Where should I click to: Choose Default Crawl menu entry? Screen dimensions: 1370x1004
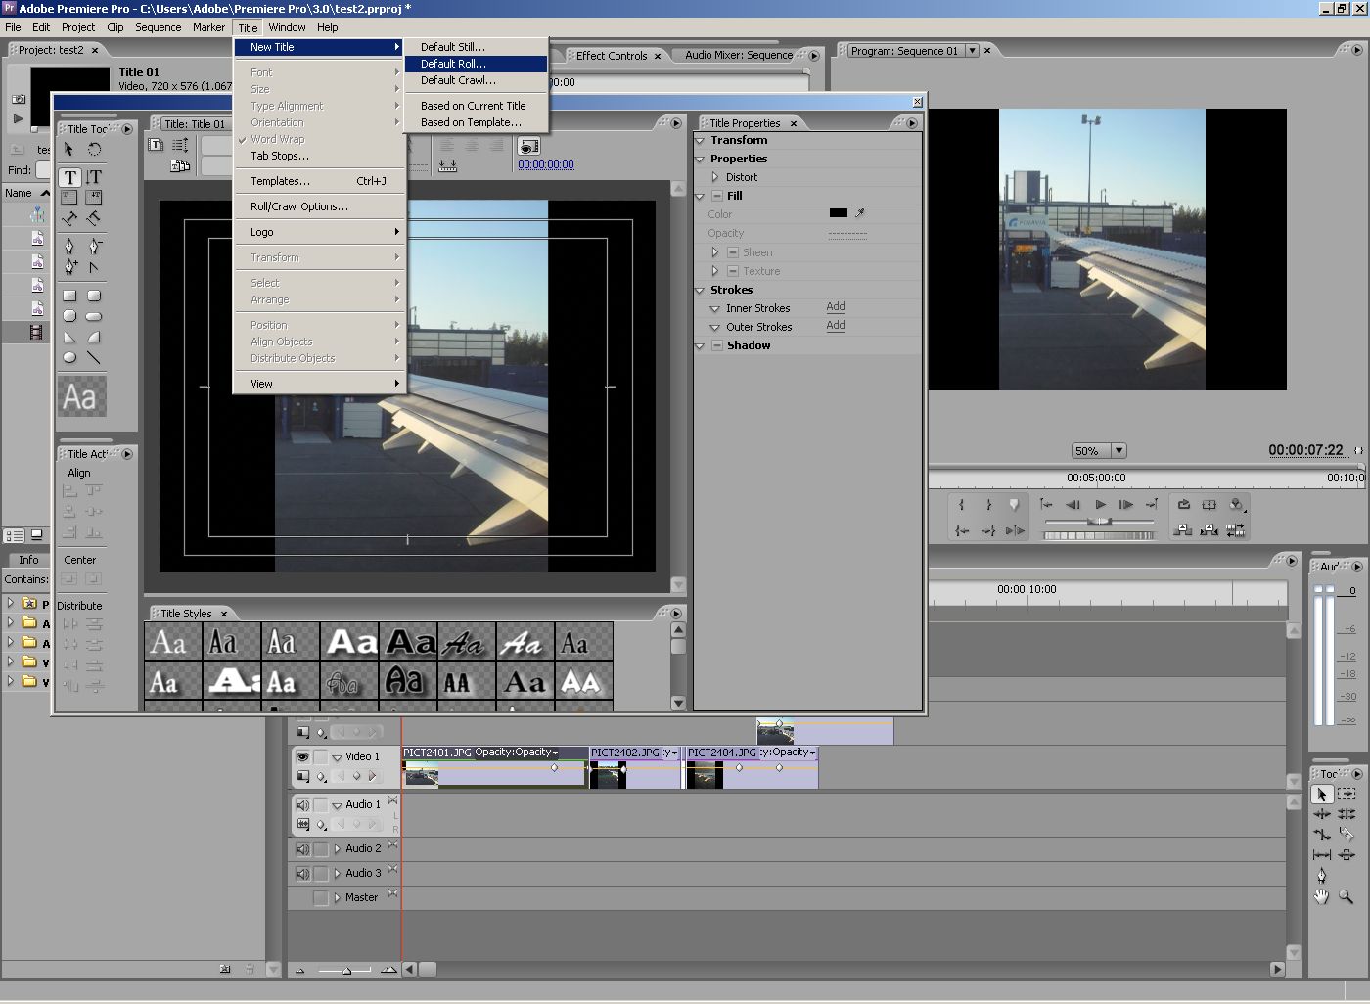(476, 80)
